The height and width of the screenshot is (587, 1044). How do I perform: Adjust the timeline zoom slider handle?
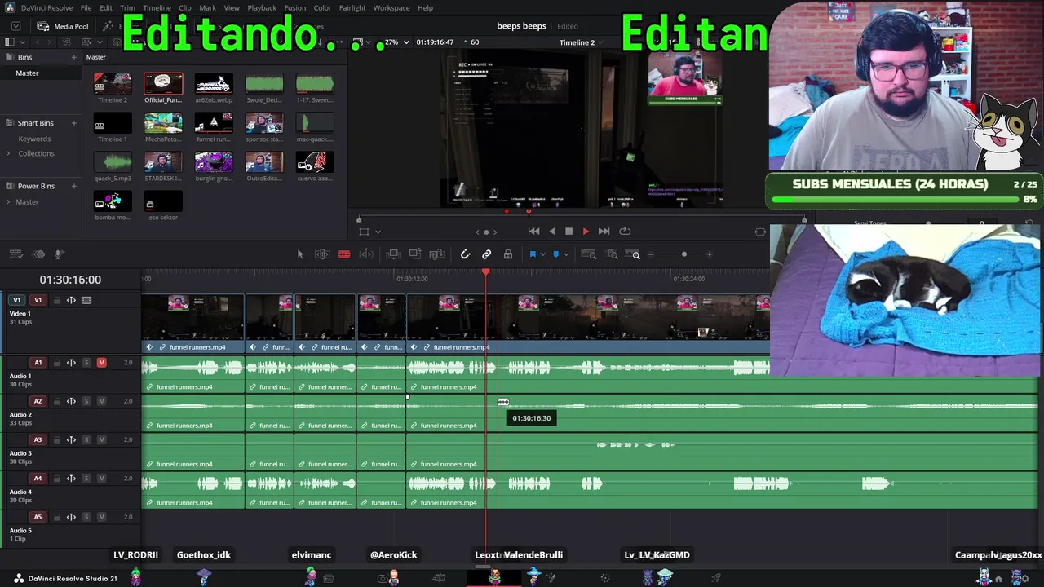click(x=684, y=254)
